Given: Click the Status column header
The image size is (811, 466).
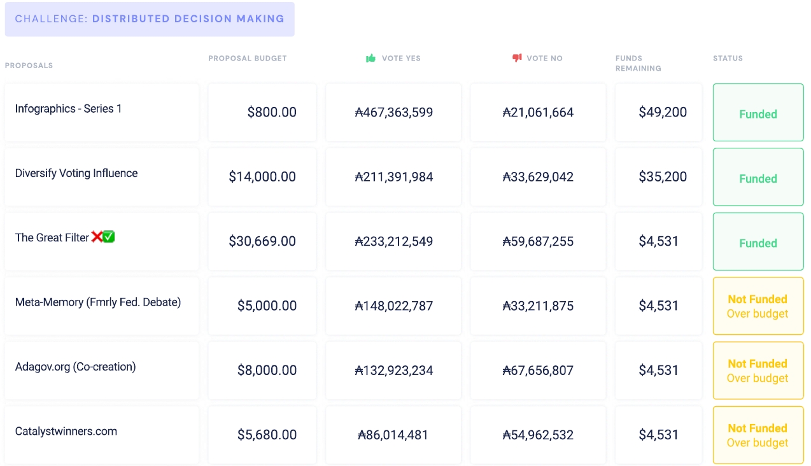Looking at the screenshot, I should 728,59.
